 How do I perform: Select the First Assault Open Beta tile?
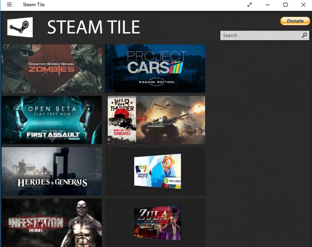point(52,120)
